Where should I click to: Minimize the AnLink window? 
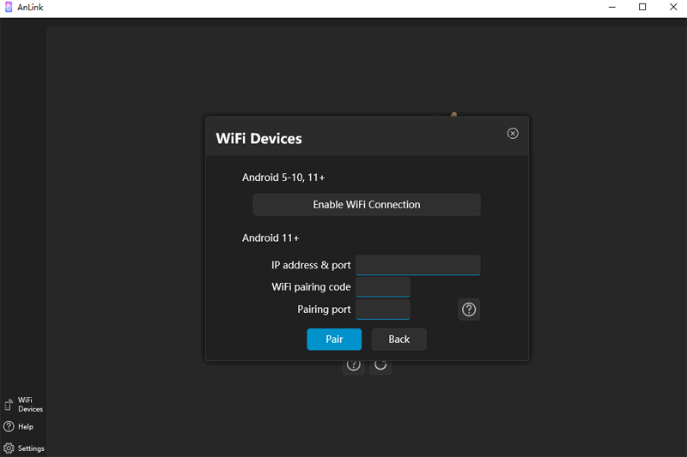coord(611,7)
